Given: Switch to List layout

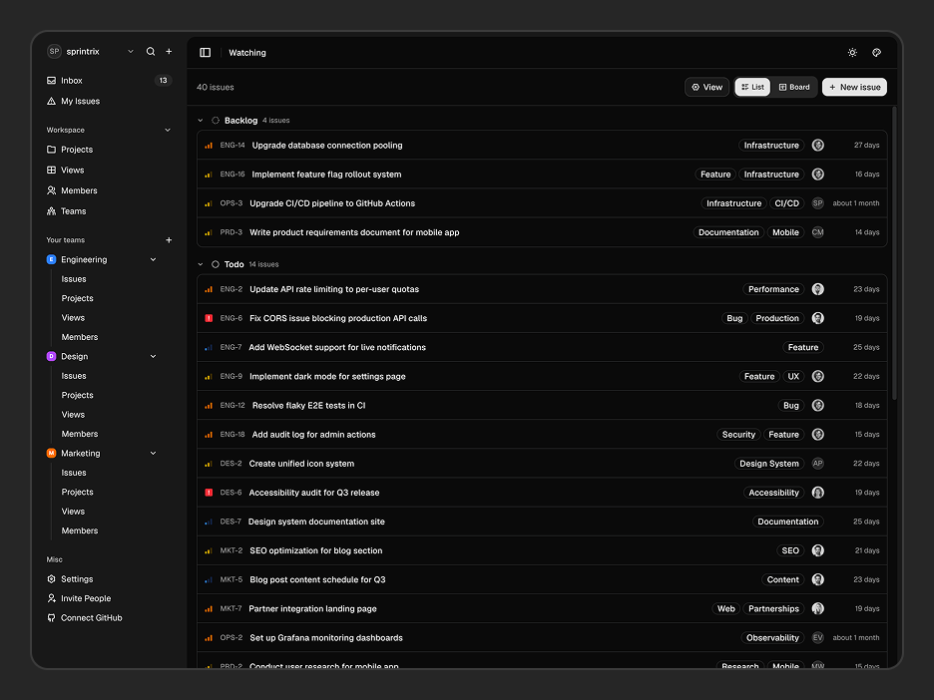Looking at the screenshot, I should [x=753, y=87].
